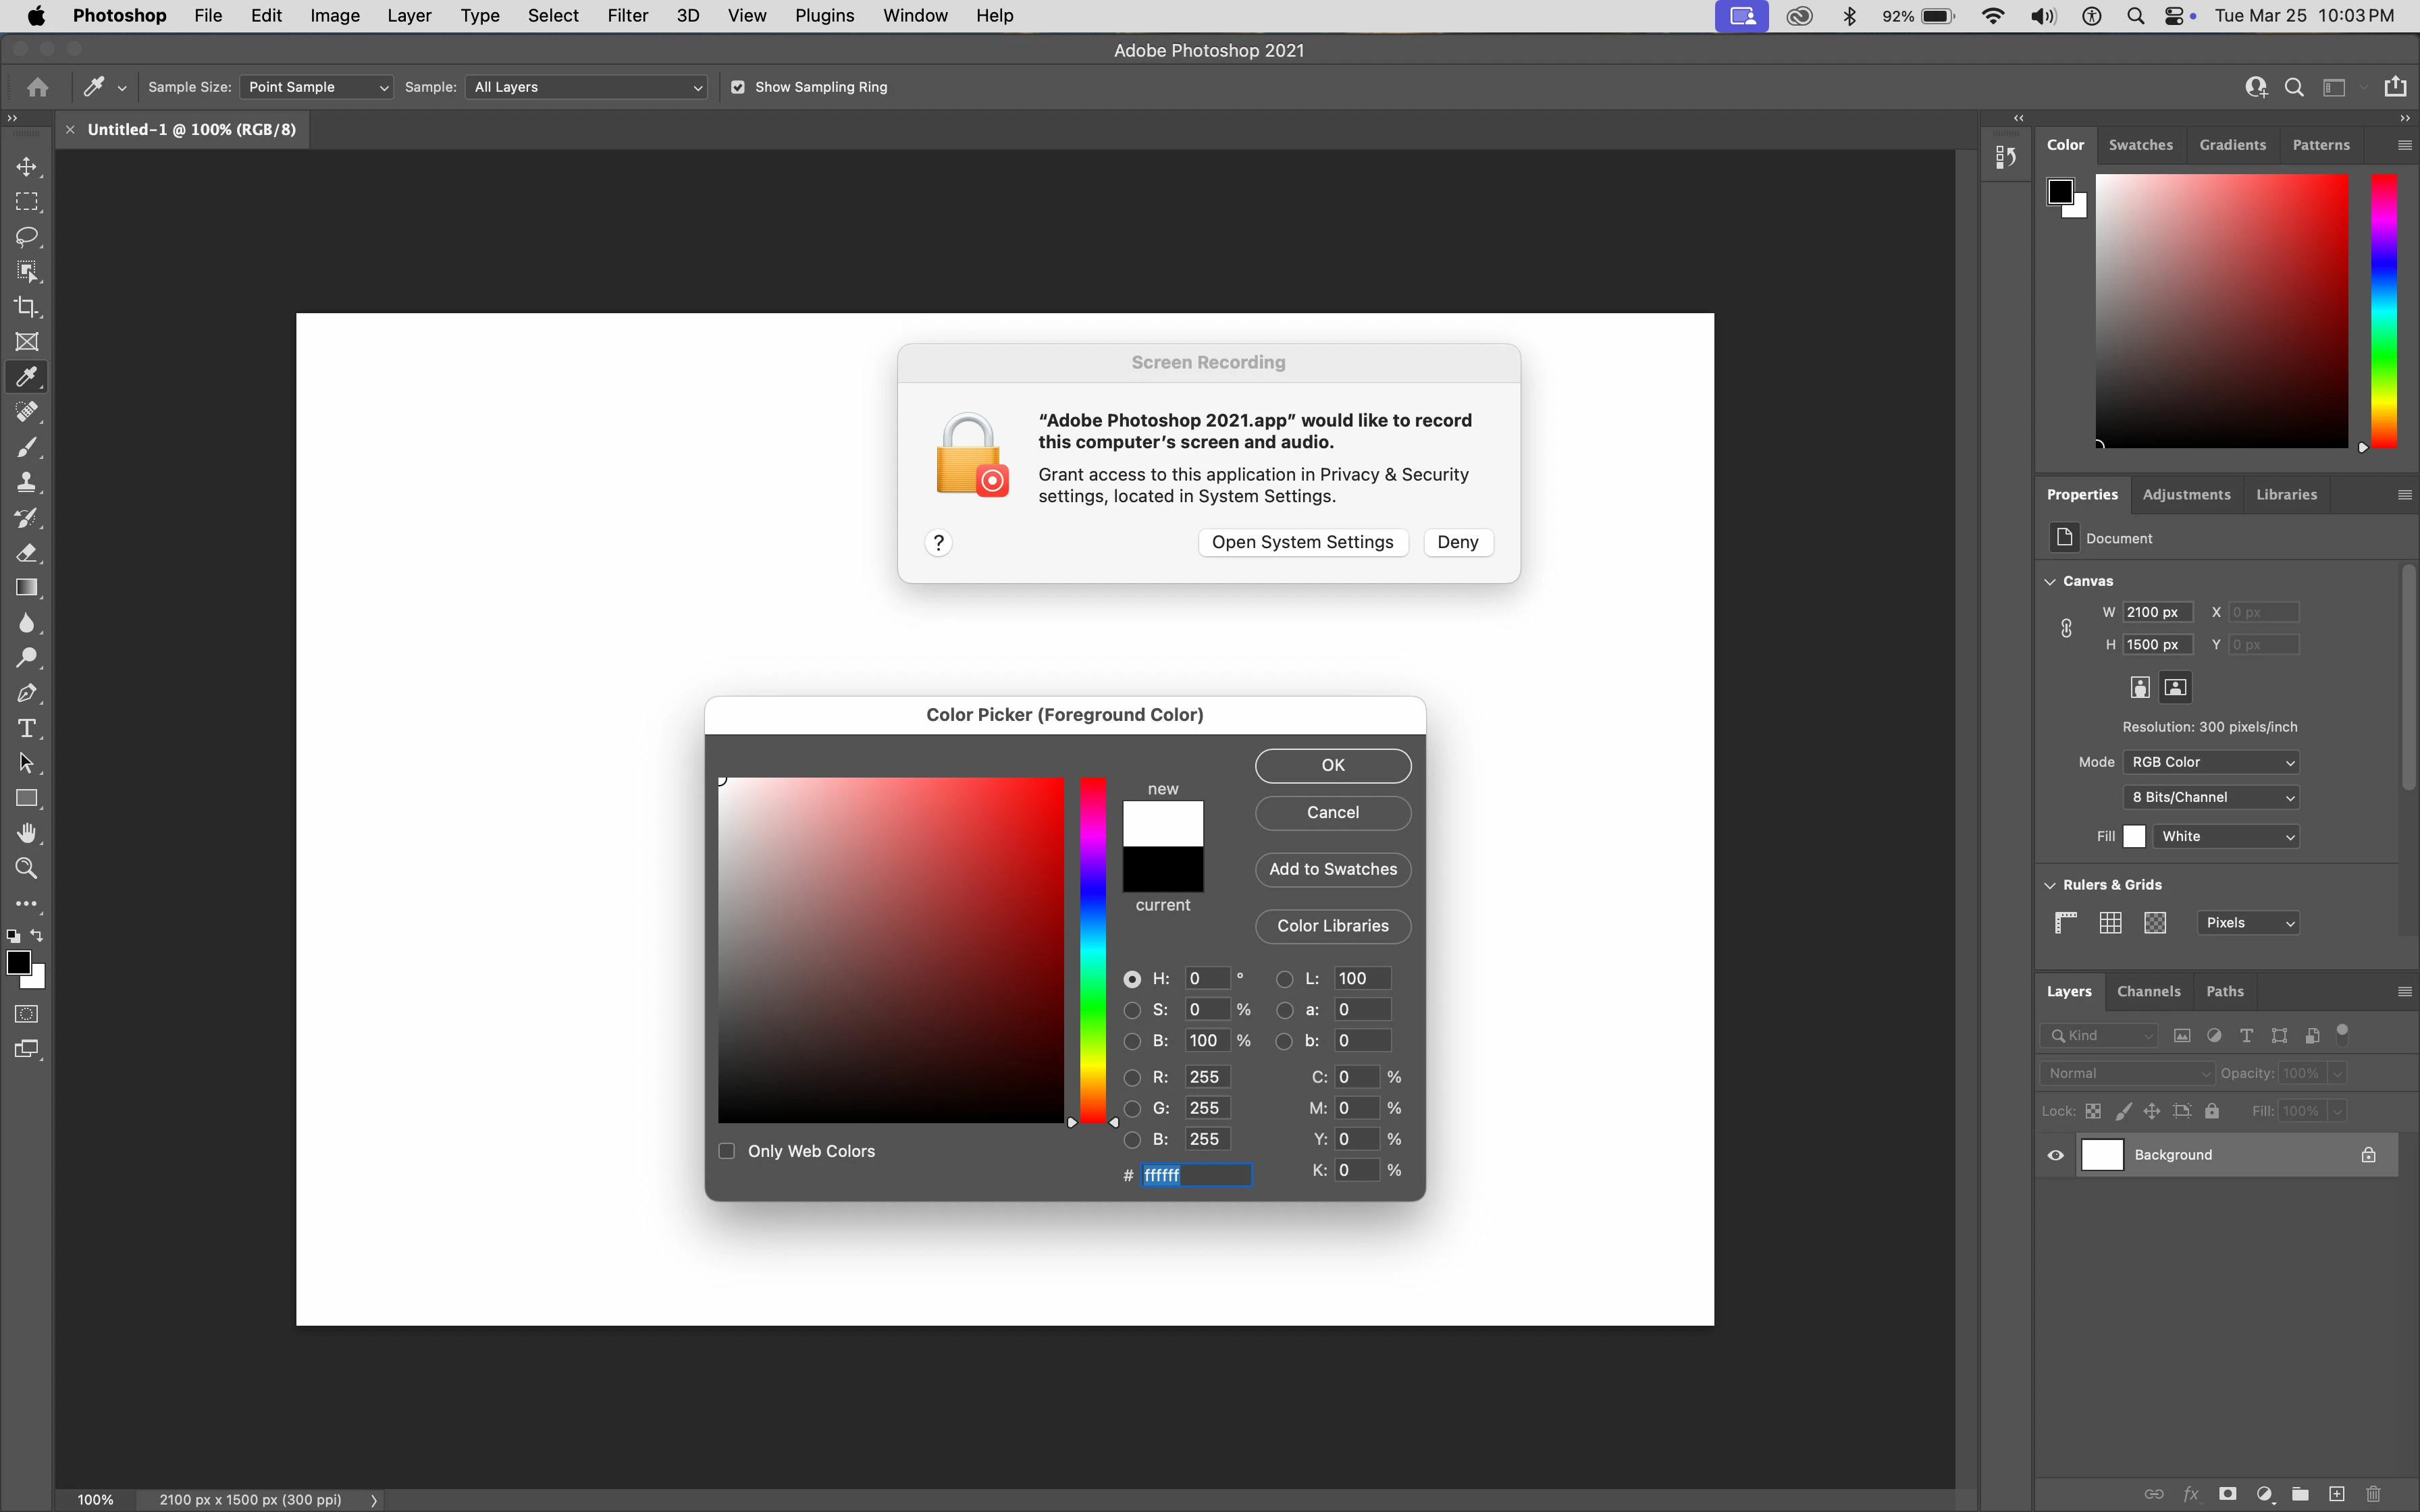Select the Lasso tool
The height and width of the screenshot is (1512, 2420).
pyautogui.click(x=27, y=237)
